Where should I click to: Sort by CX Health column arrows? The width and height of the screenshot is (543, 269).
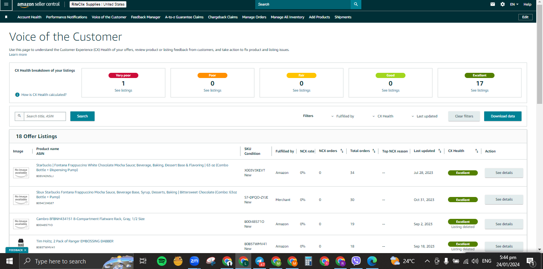477,151
